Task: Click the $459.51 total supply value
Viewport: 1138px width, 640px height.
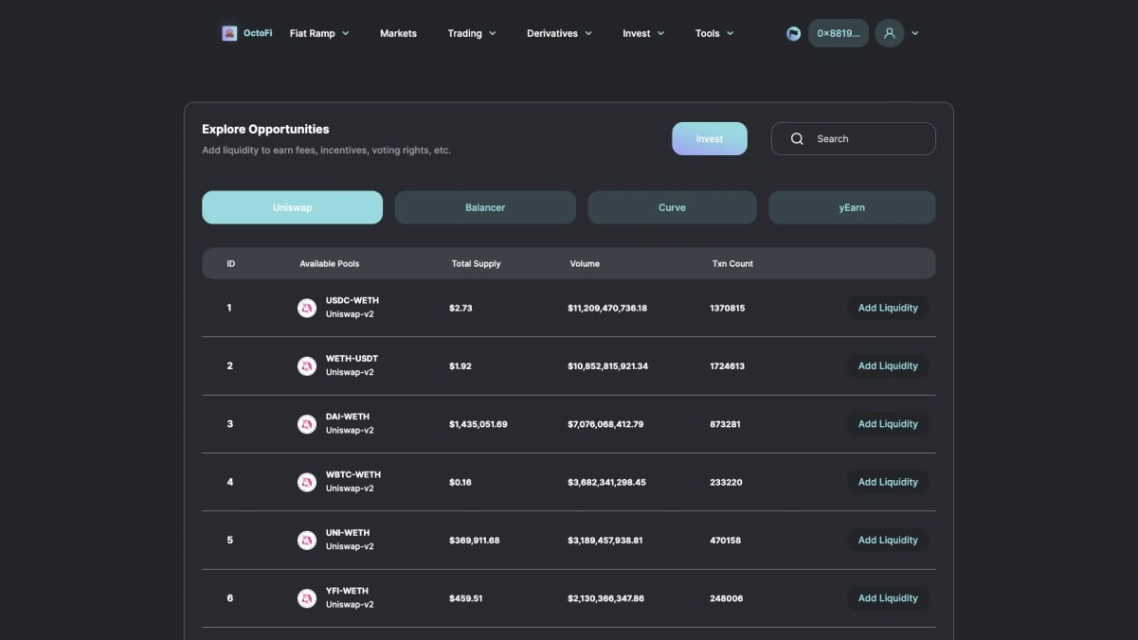Action: pyautogui.click(x=466, y=598)
